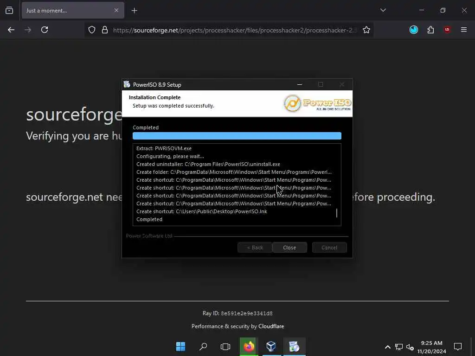Screen dimensions: 475x356
Task: Open Firefox View icon in the tab bar
Action: click(9, 10)
